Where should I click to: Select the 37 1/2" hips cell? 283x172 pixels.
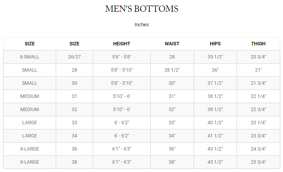(x=215, y=83)
